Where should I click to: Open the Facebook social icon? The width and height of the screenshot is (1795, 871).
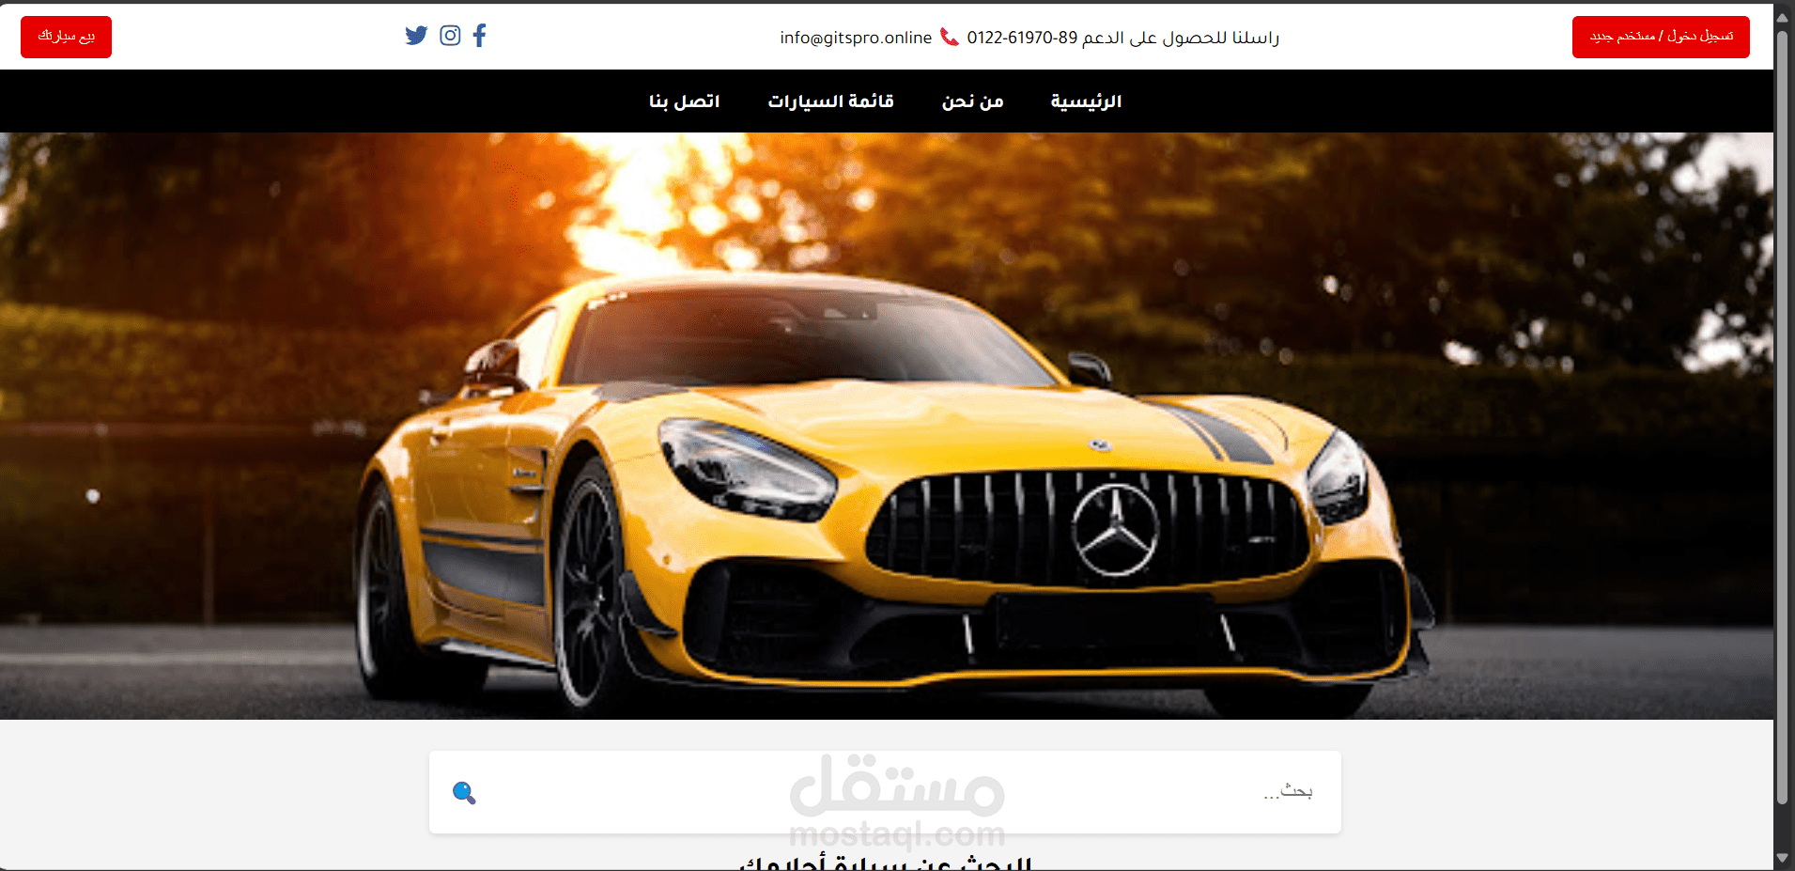pyautogui.click(x=480, y=36)
